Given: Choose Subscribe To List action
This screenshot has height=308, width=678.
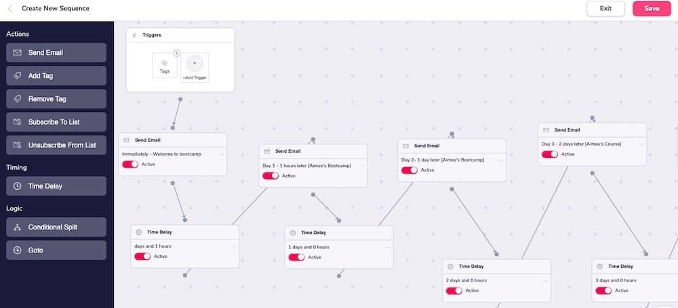Looking at the screenshot, I should point(56,122).
